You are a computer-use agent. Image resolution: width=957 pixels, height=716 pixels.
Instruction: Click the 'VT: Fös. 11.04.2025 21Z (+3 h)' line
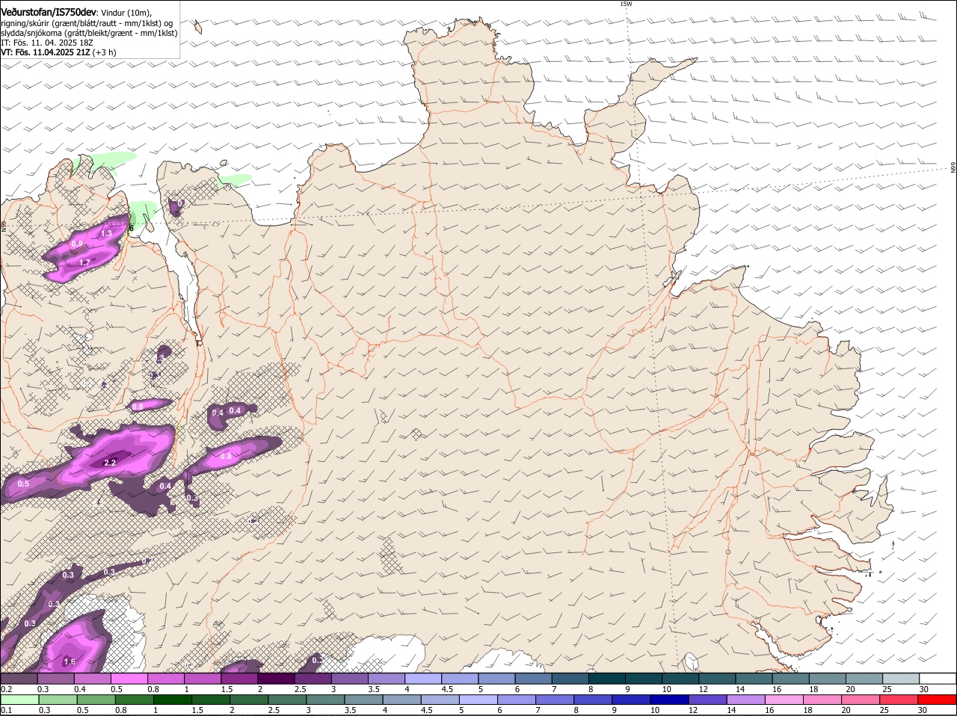coord(58,52)
